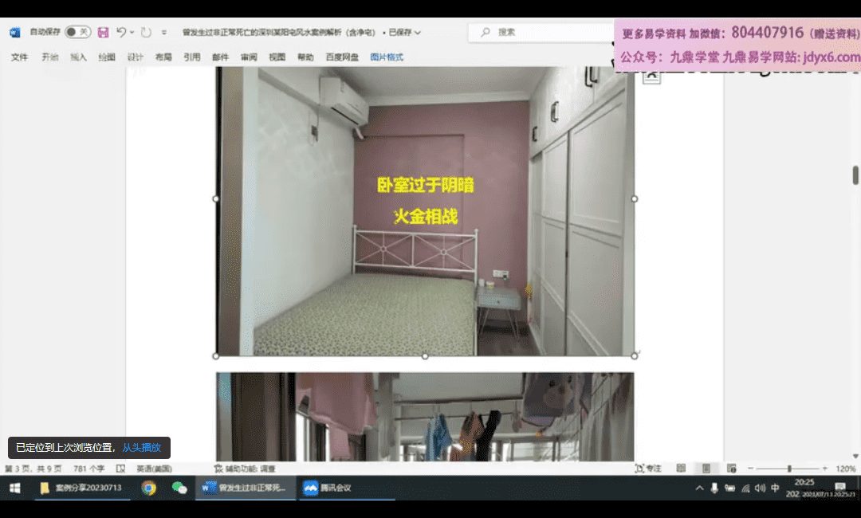Expand the saved status dropdown beside document title

(417, 33)
